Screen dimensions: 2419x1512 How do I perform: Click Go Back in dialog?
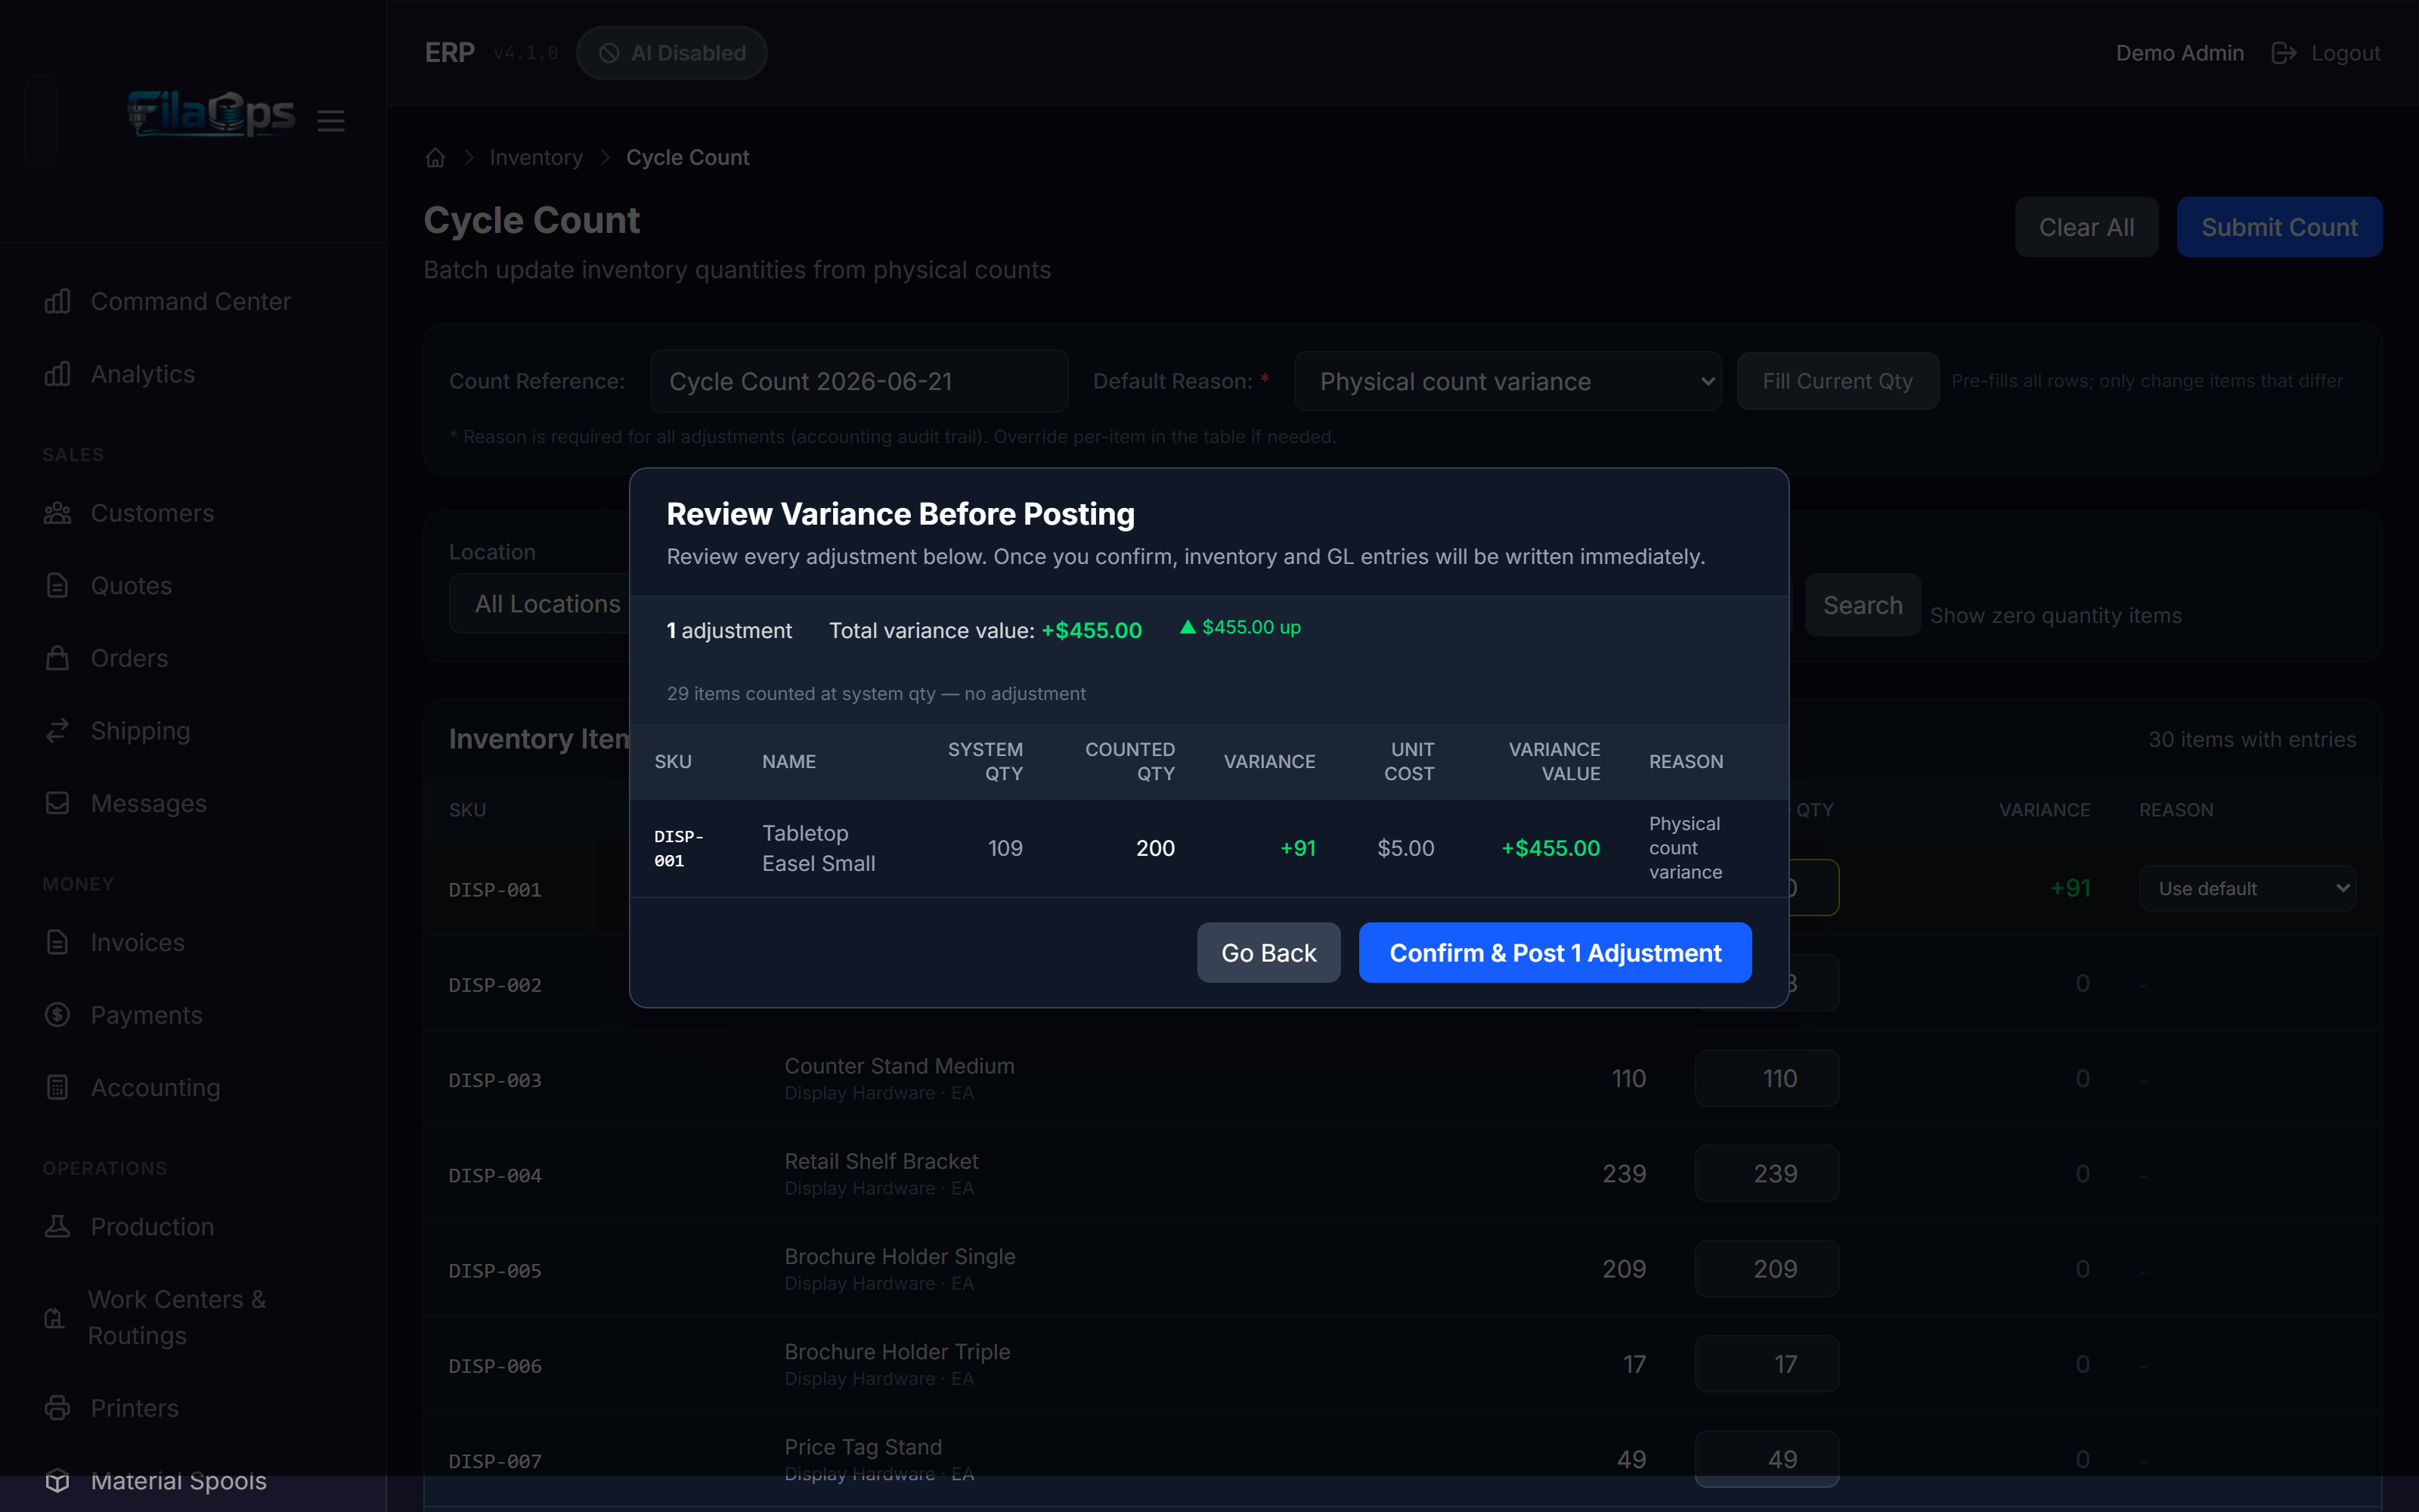(1268, 952)
